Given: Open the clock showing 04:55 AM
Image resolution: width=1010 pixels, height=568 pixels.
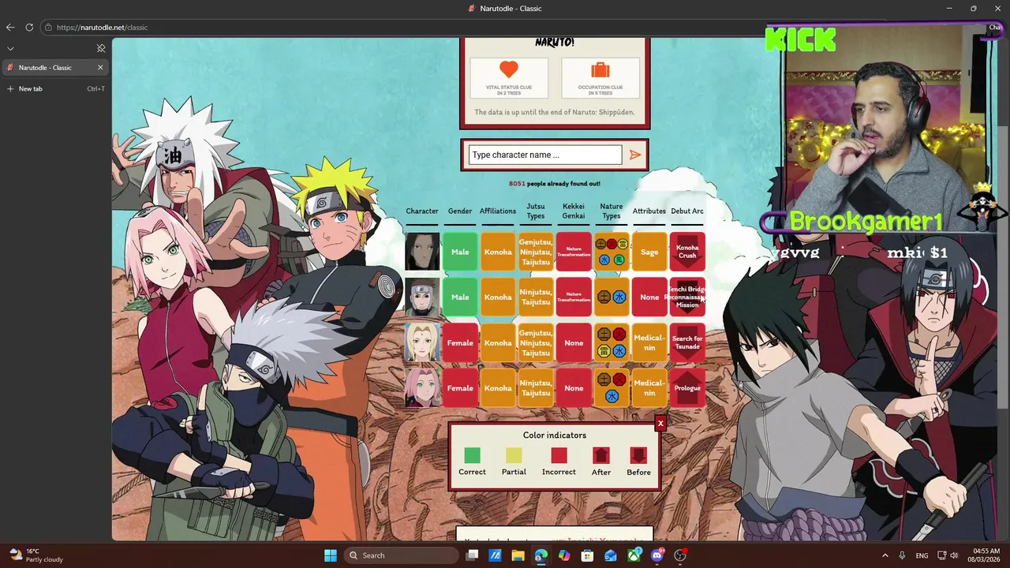Looking at the screenshot, I should pyautogui.click(x=986, y=555).
